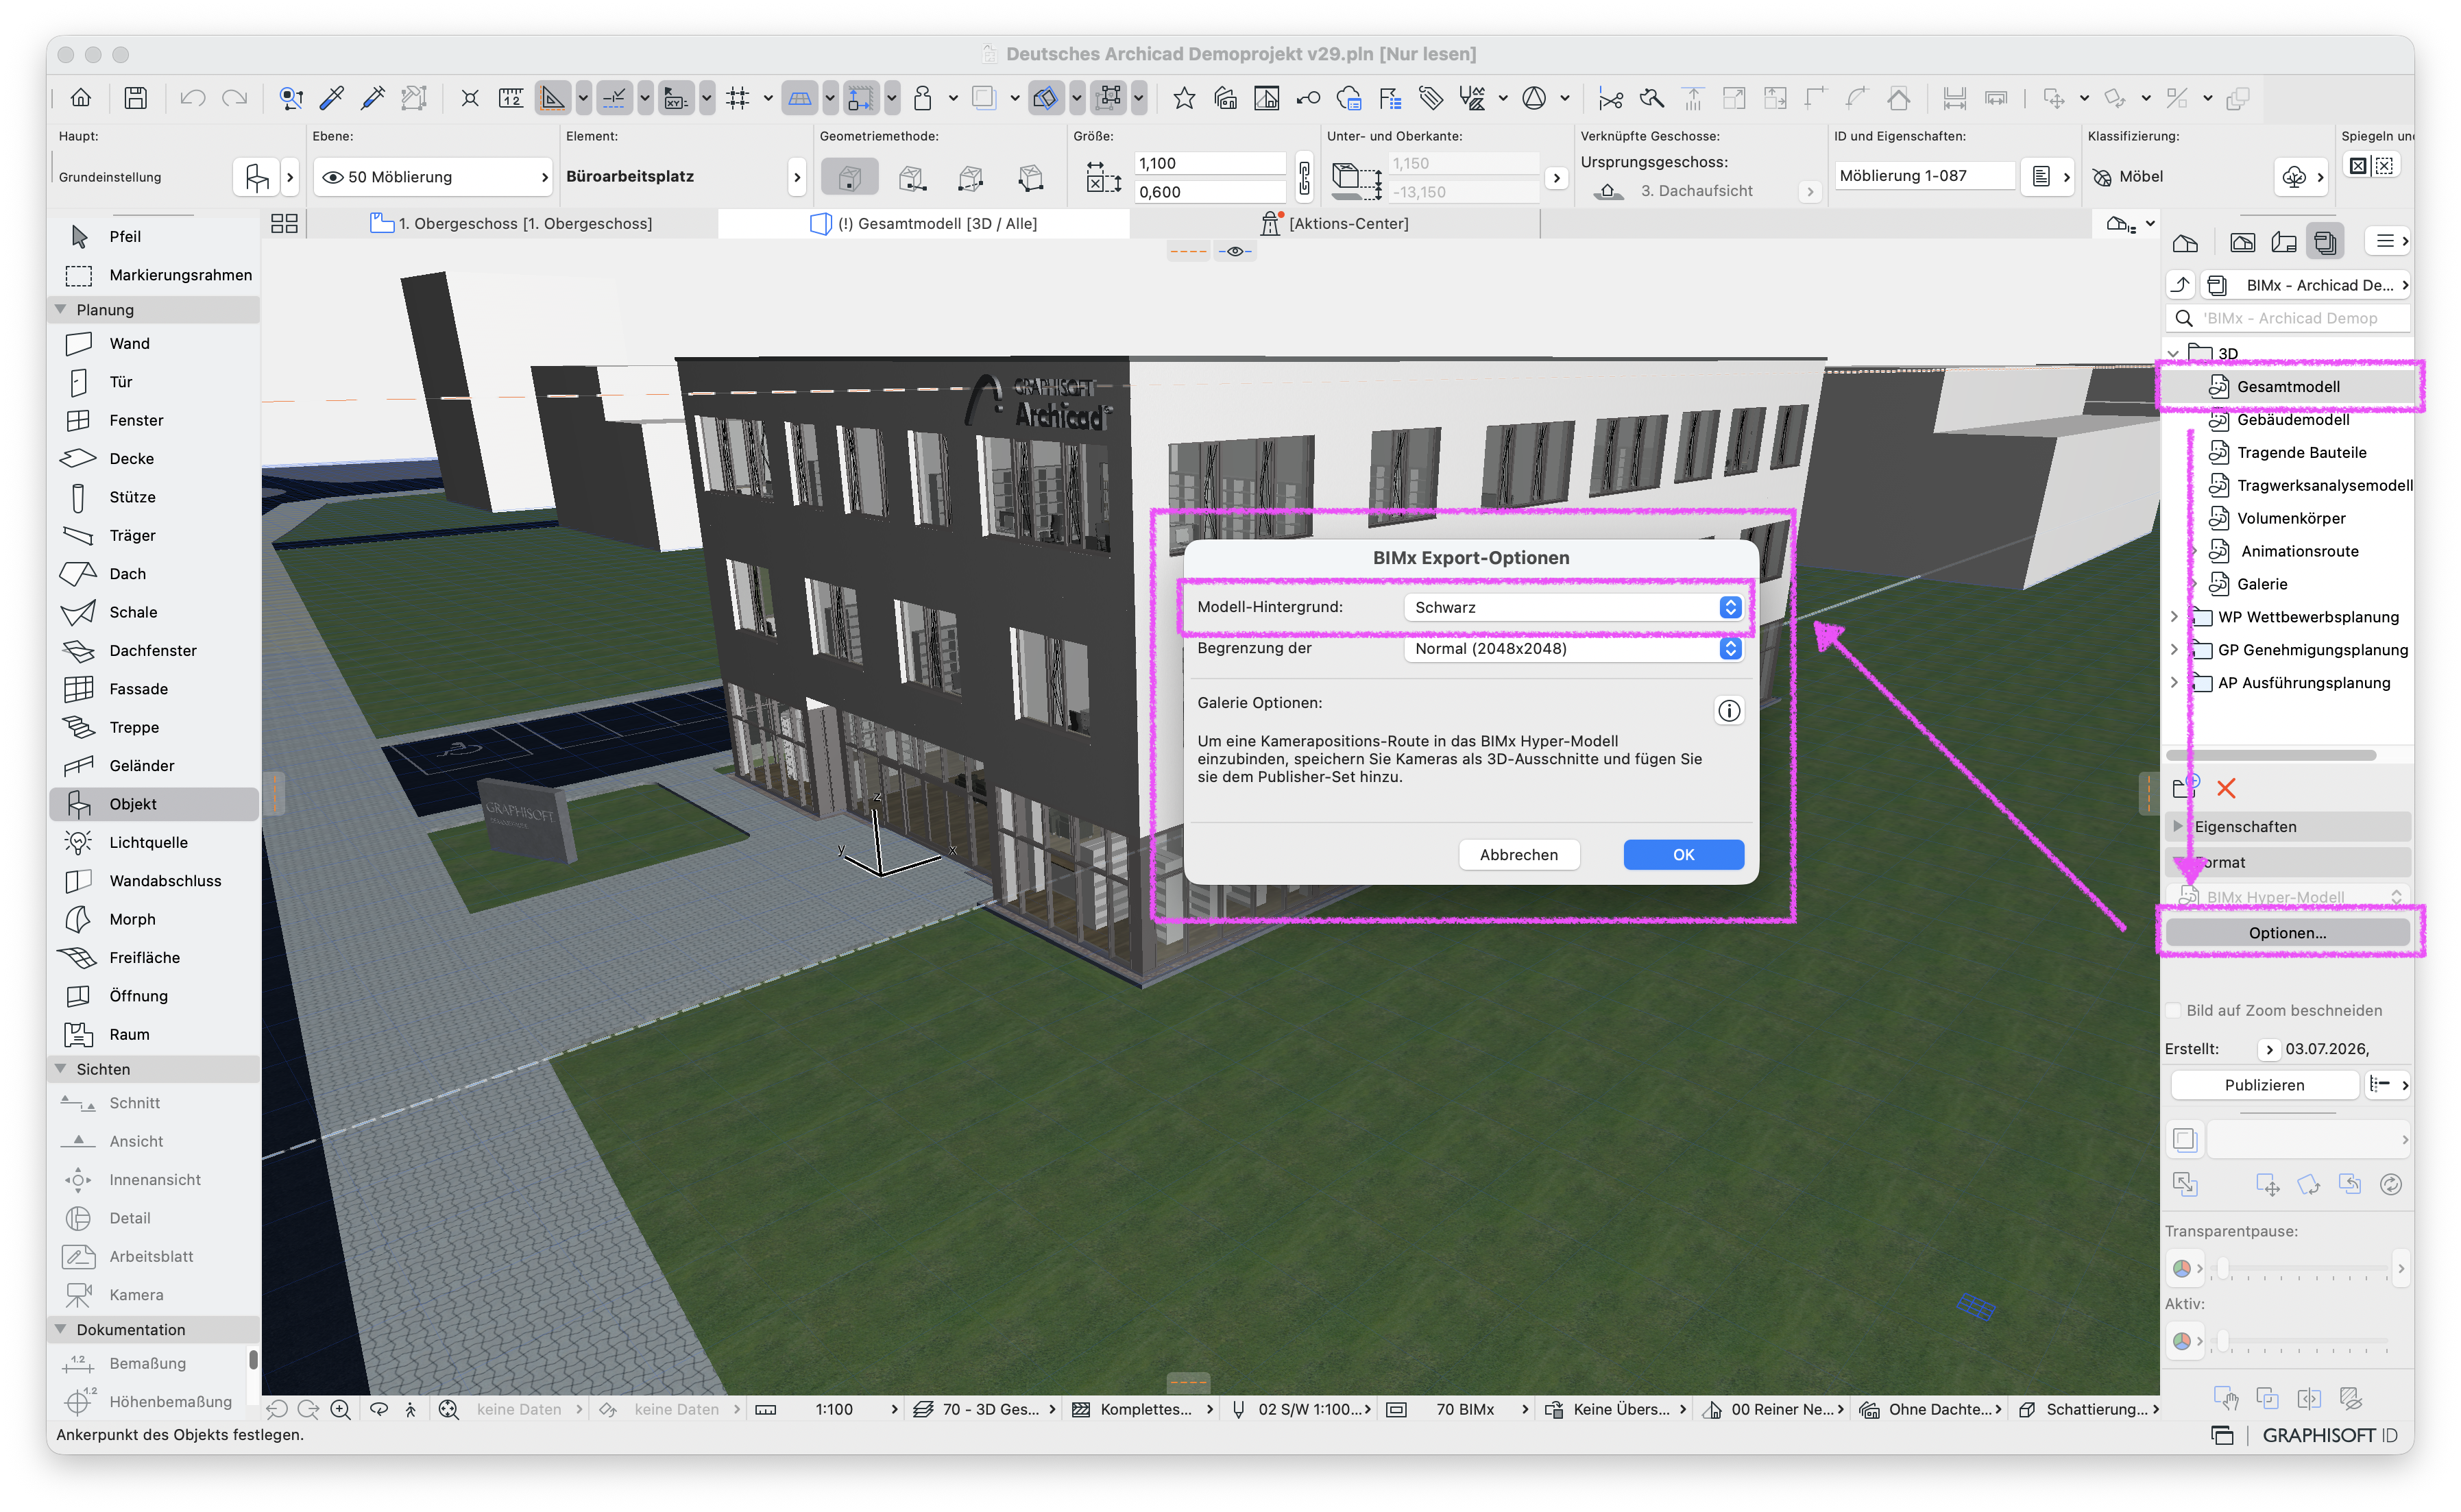
Task: Switch to 1. Obergeschoss tab
Action: pyautogui.click(x=512, y=224)
